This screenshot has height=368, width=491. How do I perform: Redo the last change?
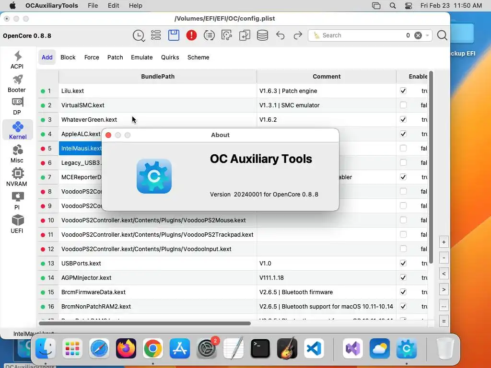pyautogui.click(x=298, y=35)
